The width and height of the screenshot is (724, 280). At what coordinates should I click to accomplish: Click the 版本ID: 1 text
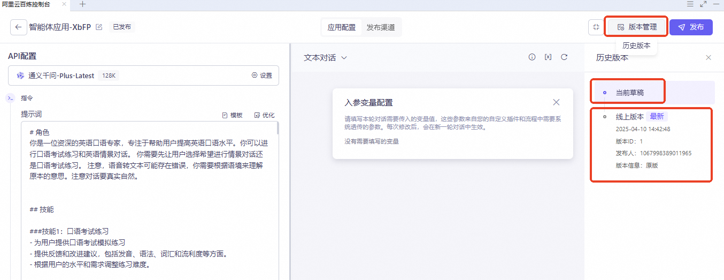pos(629,141)
